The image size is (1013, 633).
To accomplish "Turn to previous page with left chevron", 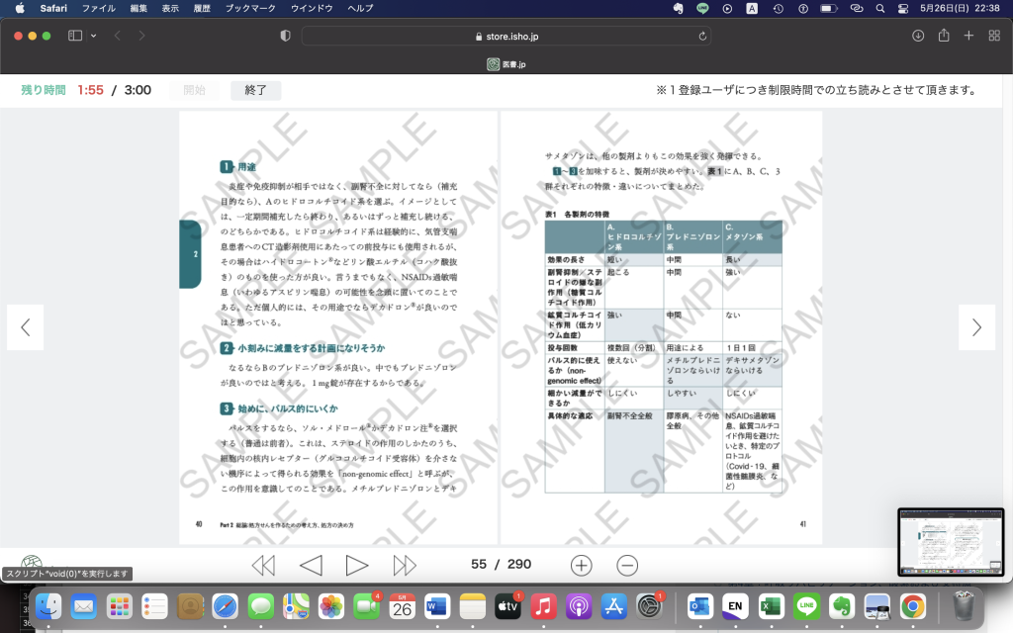I will [26, 327].
